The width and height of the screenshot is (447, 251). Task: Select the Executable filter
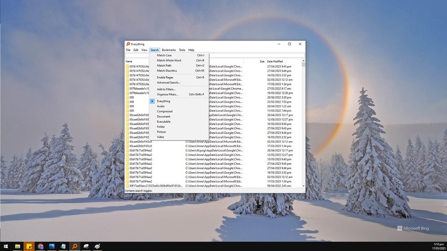pyautogui.click(x=179, y=122)
